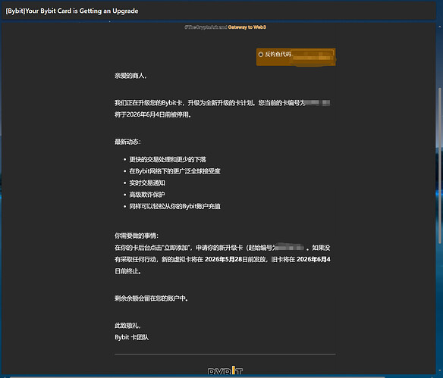Click the line 剩余余额会留在您的账户中
This screenshot has width=443, height=378.
(x=151, y=298)
